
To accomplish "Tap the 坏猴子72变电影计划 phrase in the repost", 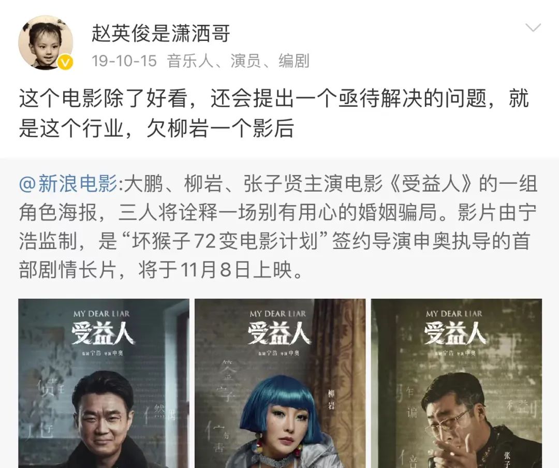I will click(x=225, y=241).
